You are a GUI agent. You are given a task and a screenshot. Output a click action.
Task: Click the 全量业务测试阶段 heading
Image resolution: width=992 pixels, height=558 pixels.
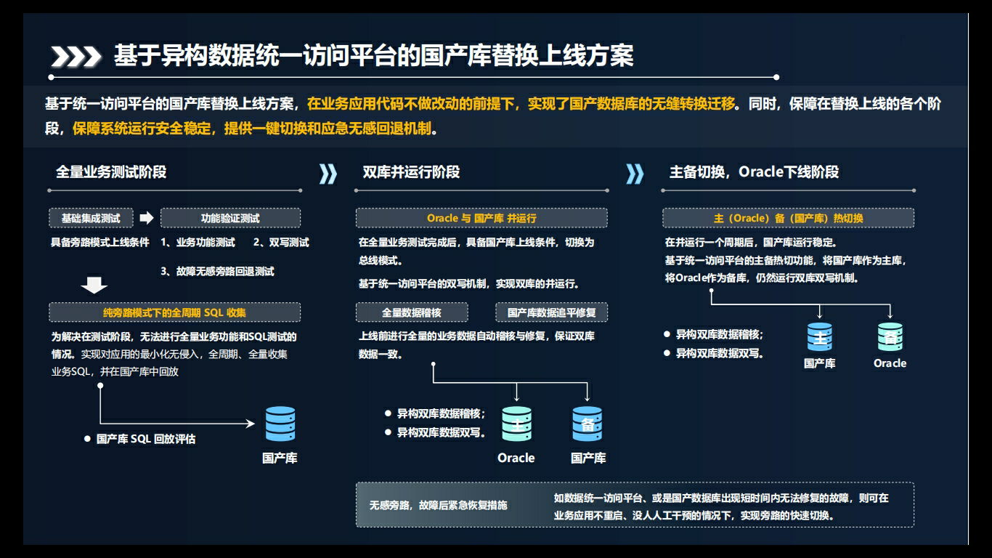[x=111, y=172]
